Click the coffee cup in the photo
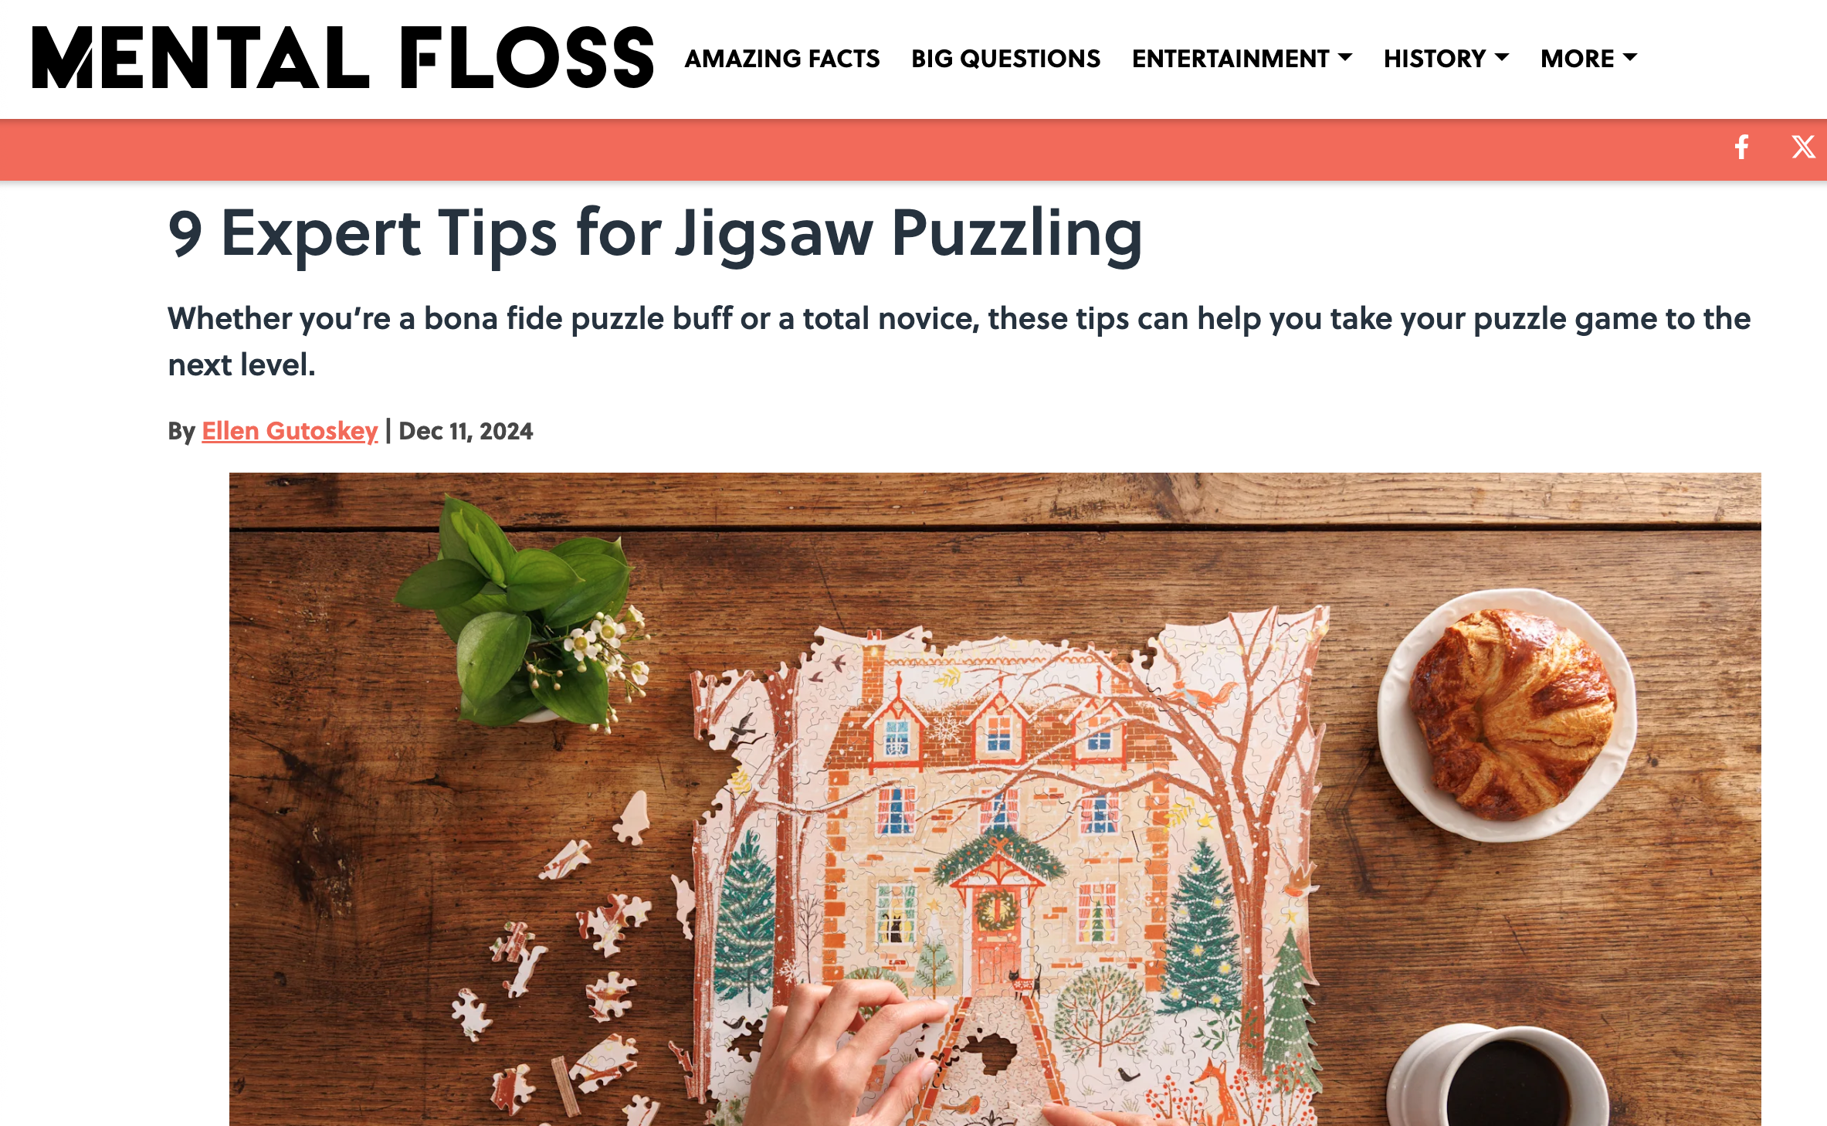Screen dimensions: 1827x1126 (x=1498, y=1076)
